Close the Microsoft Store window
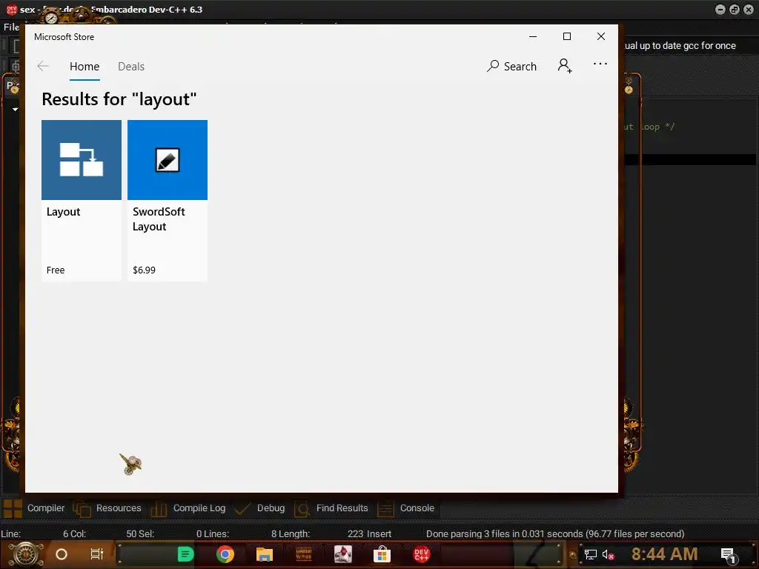Viewport: 759px width, 569px height. [x=600, y=36]
